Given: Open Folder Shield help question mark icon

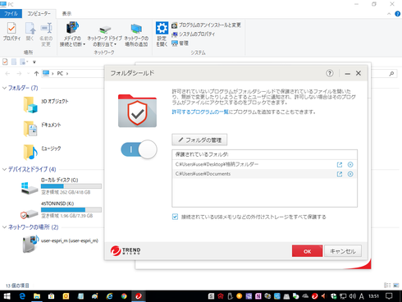Looking at the screenshot, I should point(330,73).
